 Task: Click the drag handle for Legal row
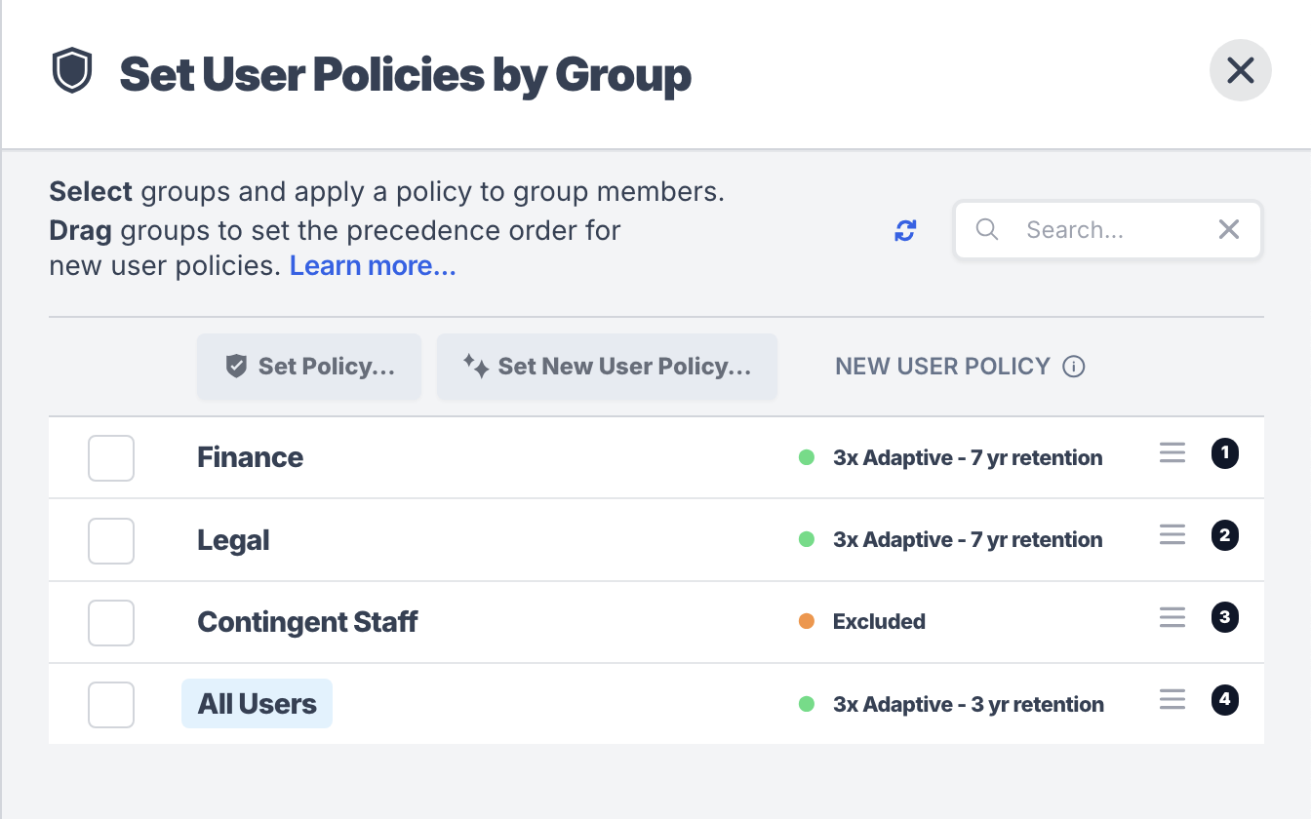(x=1172, y=535)
